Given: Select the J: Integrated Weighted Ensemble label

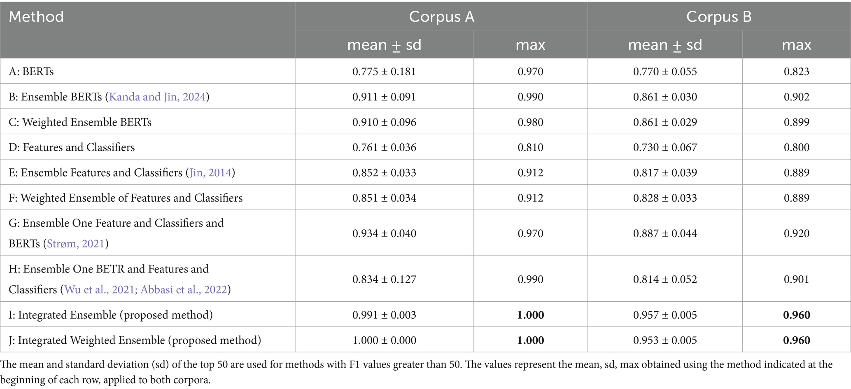Looking at the screenshot, I should 135,340.
